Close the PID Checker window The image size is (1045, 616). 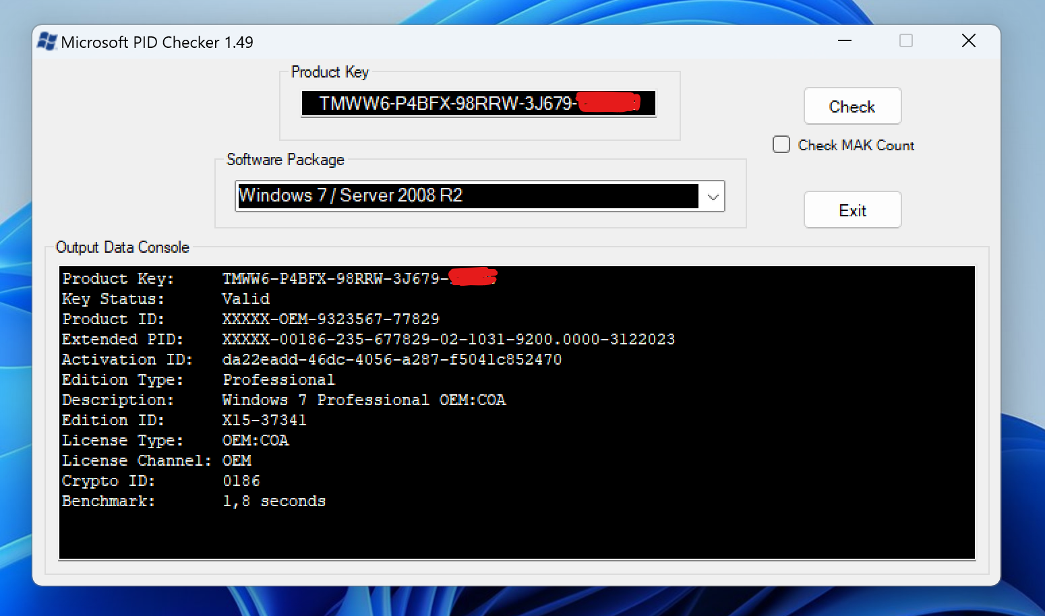click(969, 41)
